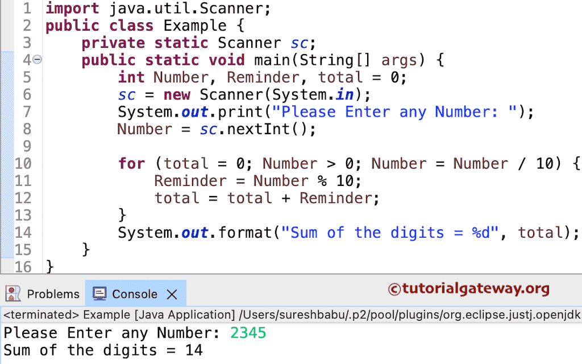The width and height of the screenshot is (582, 364).
Task: Close the Console view with its X
Action: coord(172,294)
